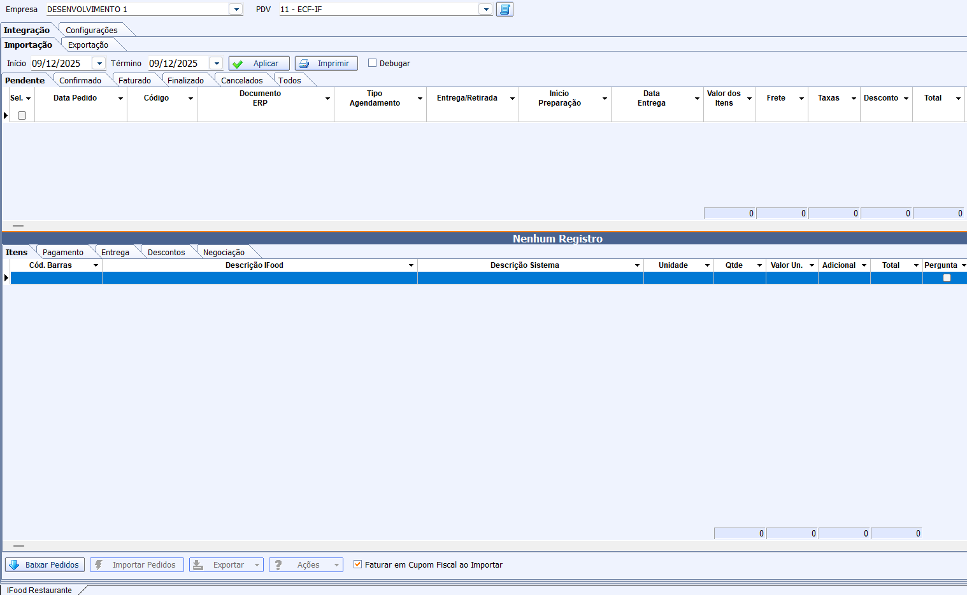Show the Exportação tab
This screenshot has width=967, height=595.
coord(88,45)
